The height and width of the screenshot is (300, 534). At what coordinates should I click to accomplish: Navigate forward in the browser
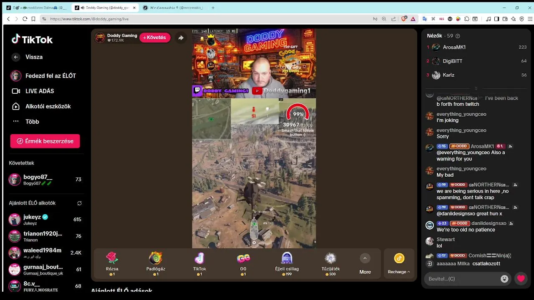[x=16, y=19]
